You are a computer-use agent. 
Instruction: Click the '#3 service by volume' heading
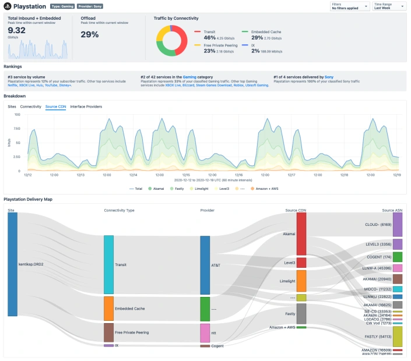(26, 77)
